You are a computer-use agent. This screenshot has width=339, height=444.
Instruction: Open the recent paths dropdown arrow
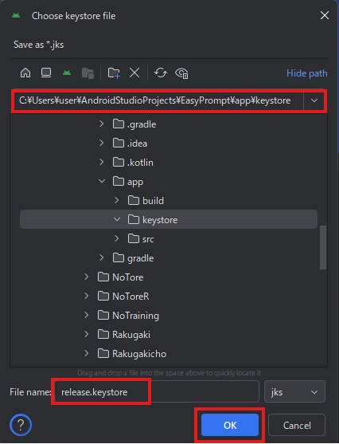point(314,100)
